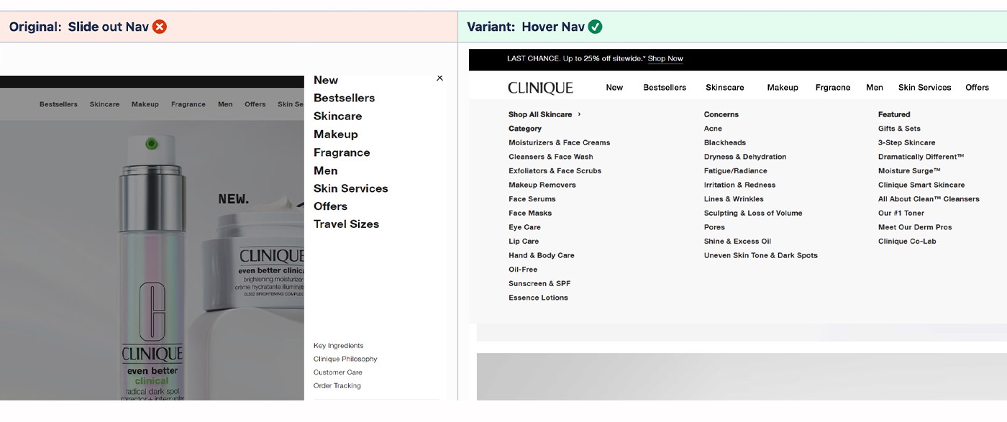Screen dimensions: 1007x422
Task: Open the Face Serums category
Action: point(532,199)
